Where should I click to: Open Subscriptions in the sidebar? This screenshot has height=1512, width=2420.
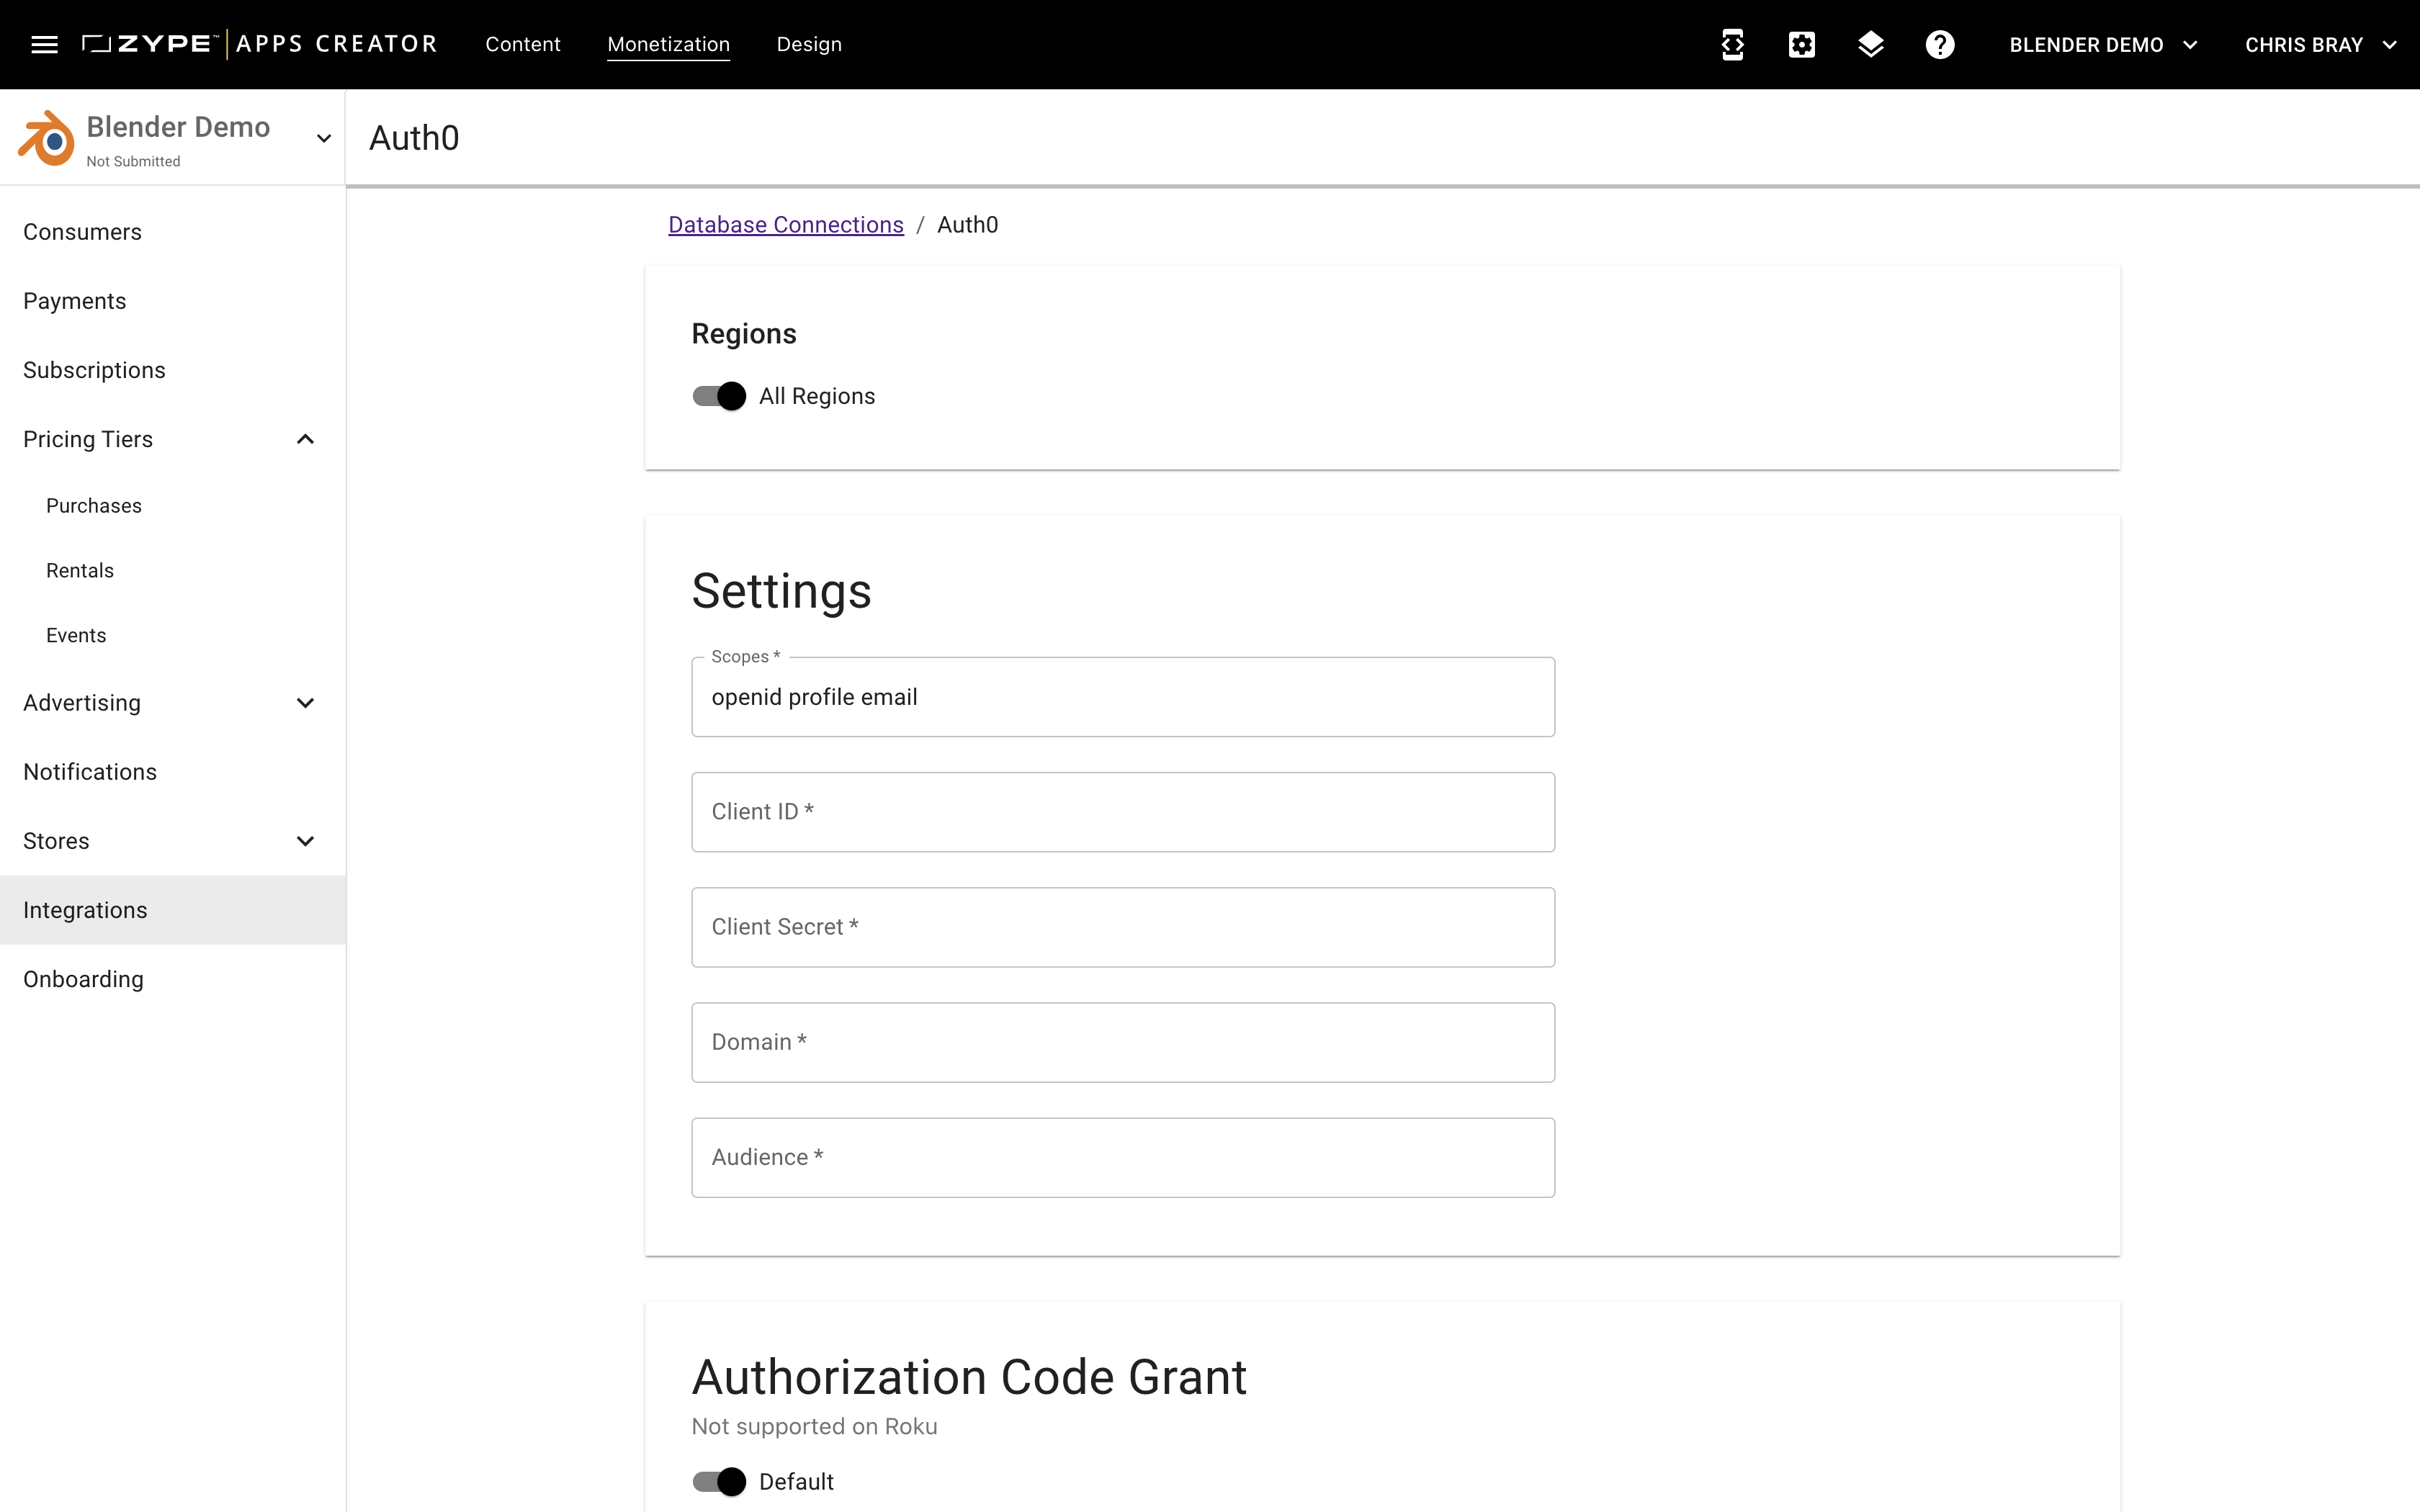[x=173, y=370]
